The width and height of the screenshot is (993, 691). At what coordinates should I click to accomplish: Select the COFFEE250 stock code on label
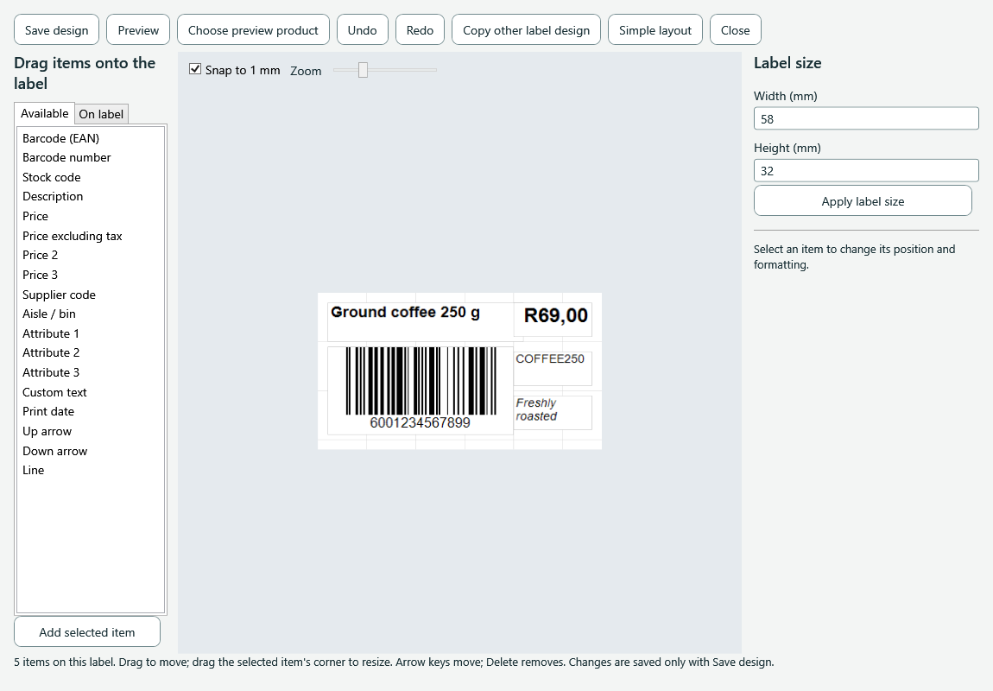point(553,369)
